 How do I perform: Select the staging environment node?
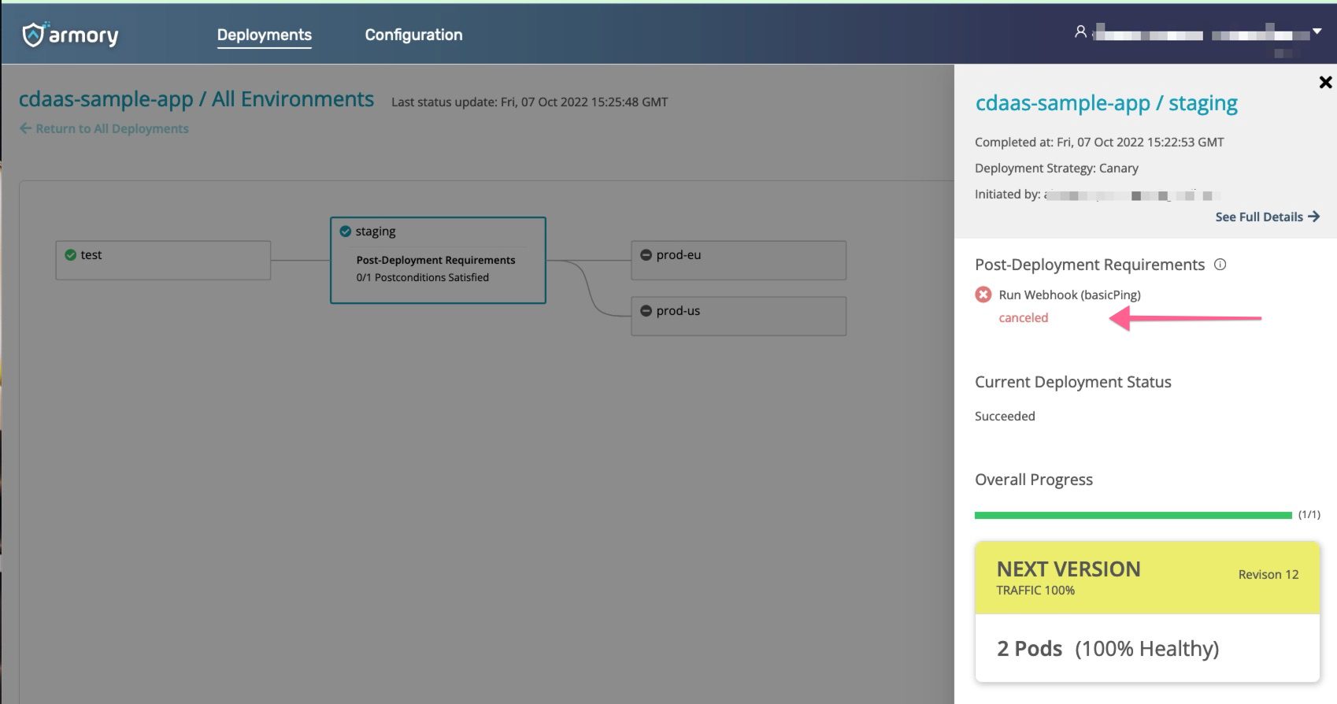[x=438, y=260]
